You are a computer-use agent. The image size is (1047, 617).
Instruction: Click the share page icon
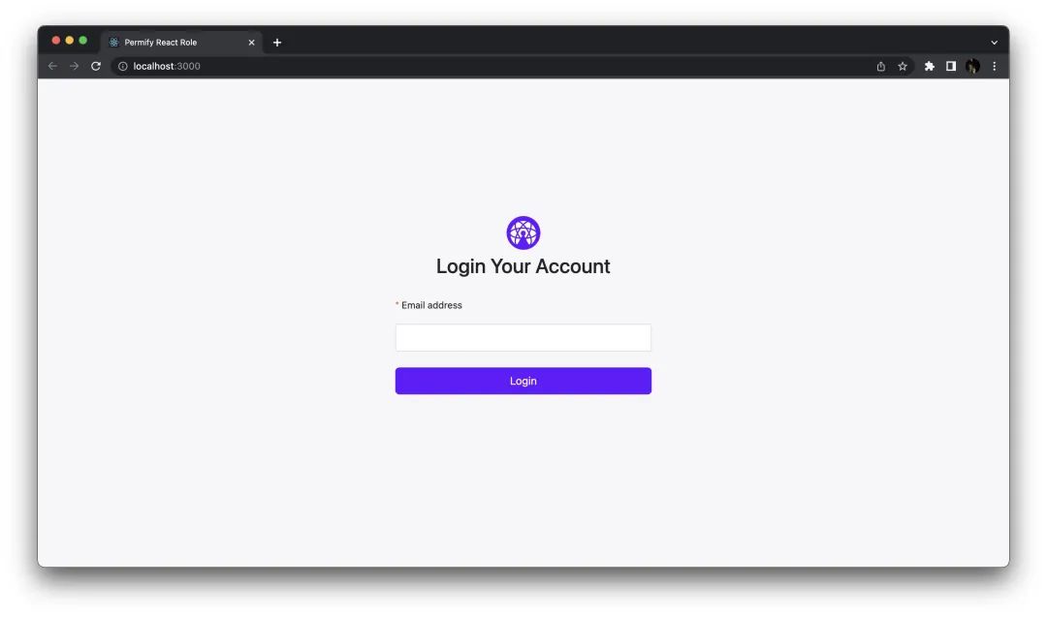pyautogui.click(x=880, y=66)
